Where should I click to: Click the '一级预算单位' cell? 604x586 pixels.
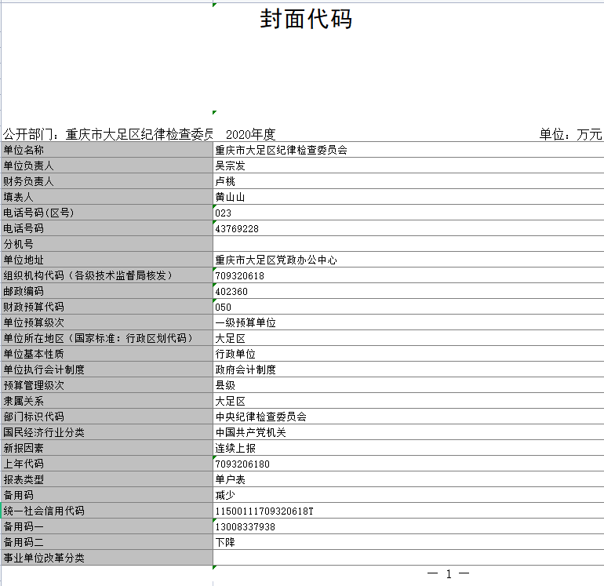[x=246, y=322]
